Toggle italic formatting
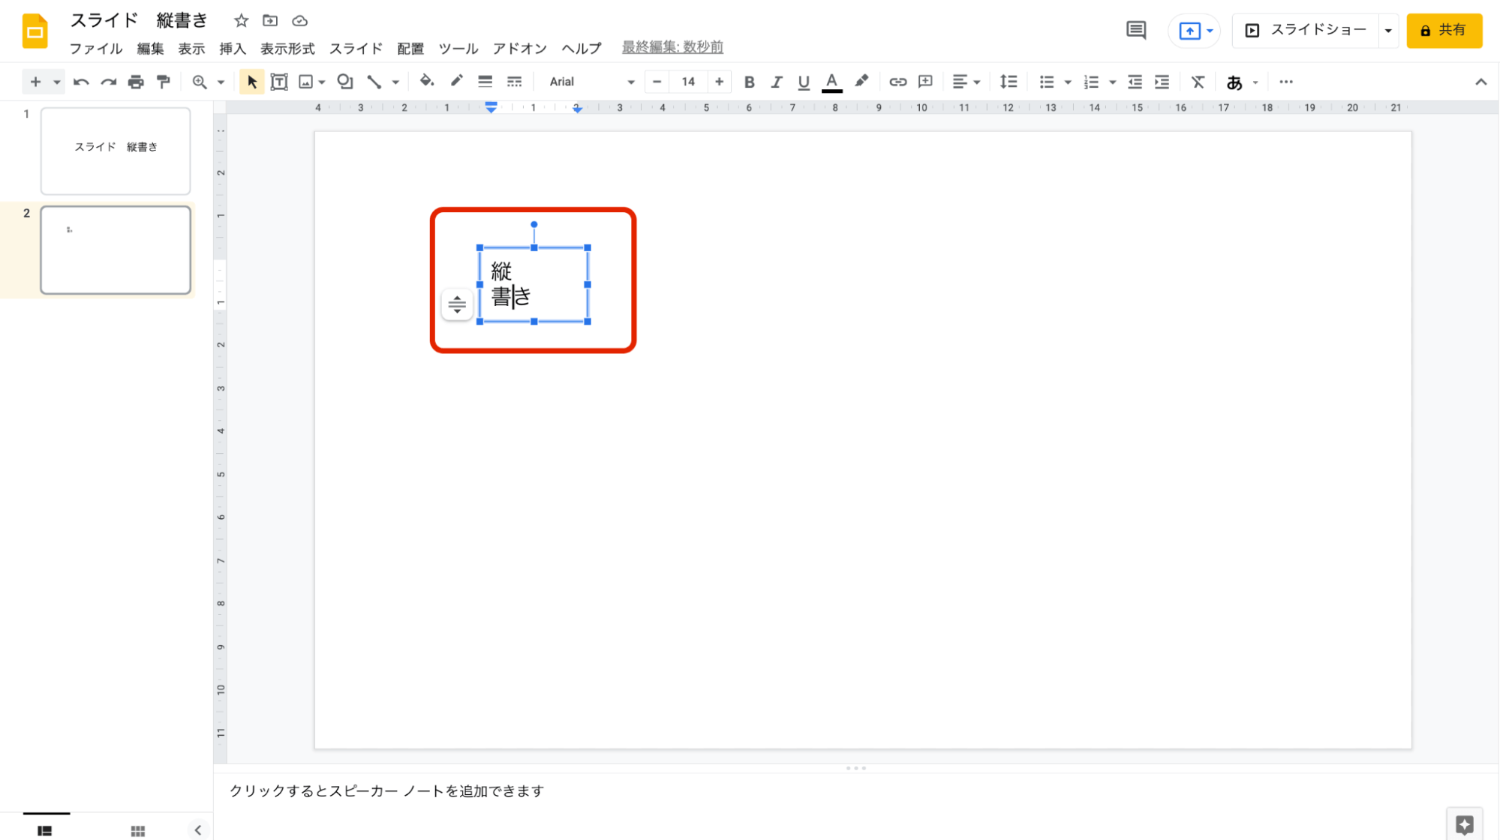The width and height of the screenshot is (1500, 840). pos(776,82)
